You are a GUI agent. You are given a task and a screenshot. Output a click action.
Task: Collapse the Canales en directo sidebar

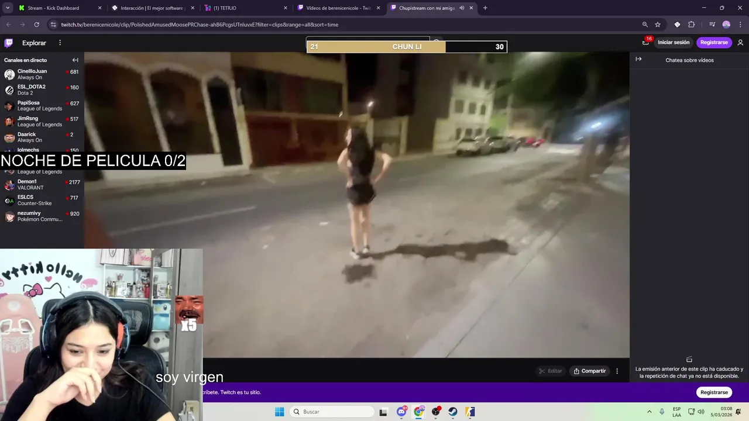pyautogui.click(x=75, y=60)
